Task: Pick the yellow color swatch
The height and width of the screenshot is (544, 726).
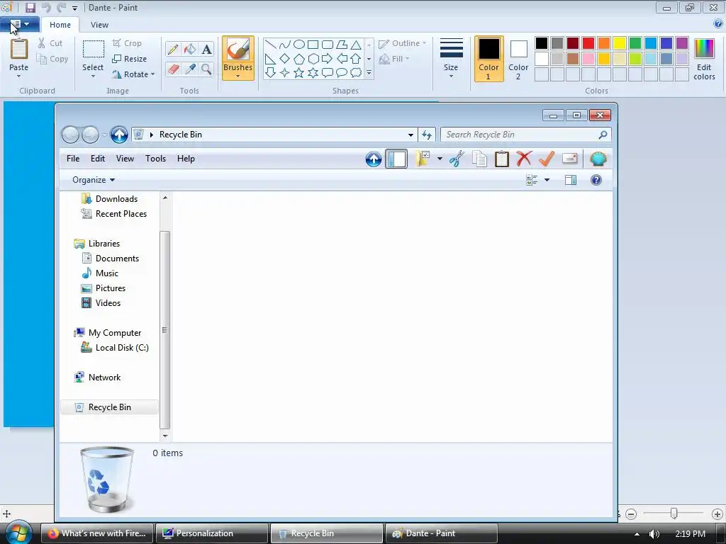Action: click(x=620, y=43)
